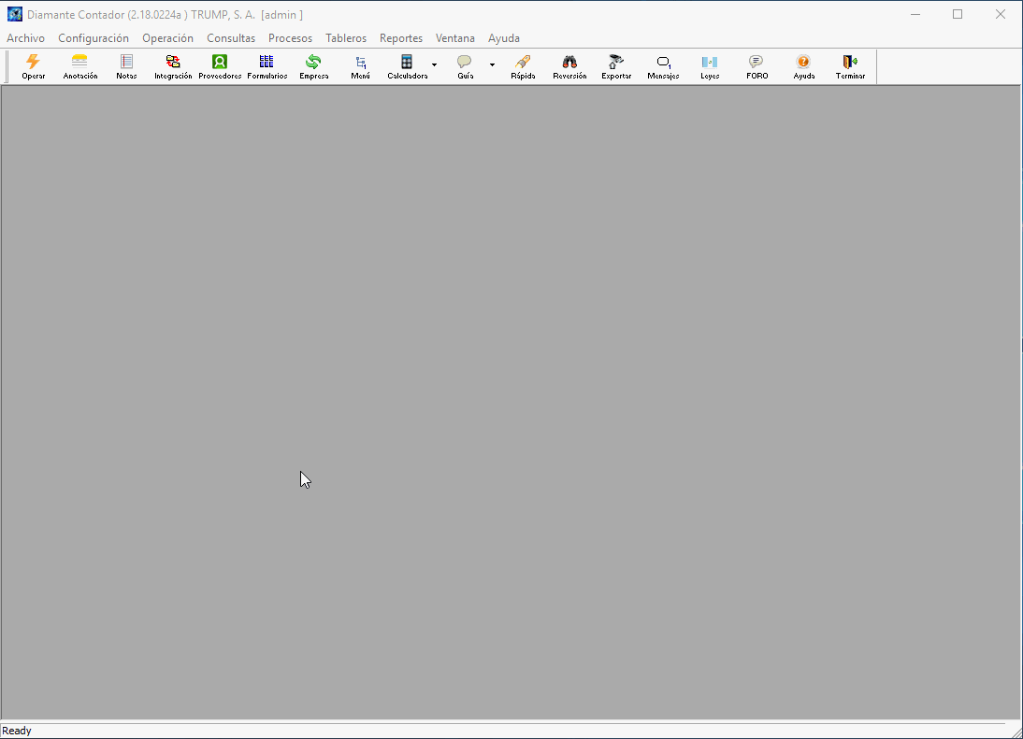Open the Procesos menu

pyautogui.click(x=290, y=38)
